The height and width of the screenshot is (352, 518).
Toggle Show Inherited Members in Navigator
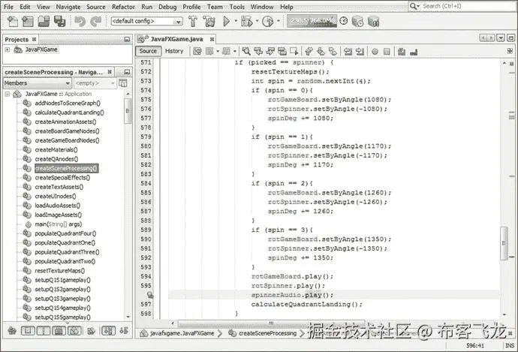coord(12,330)
